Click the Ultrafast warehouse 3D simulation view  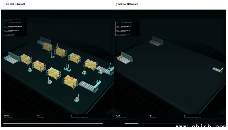pos(57,68)
